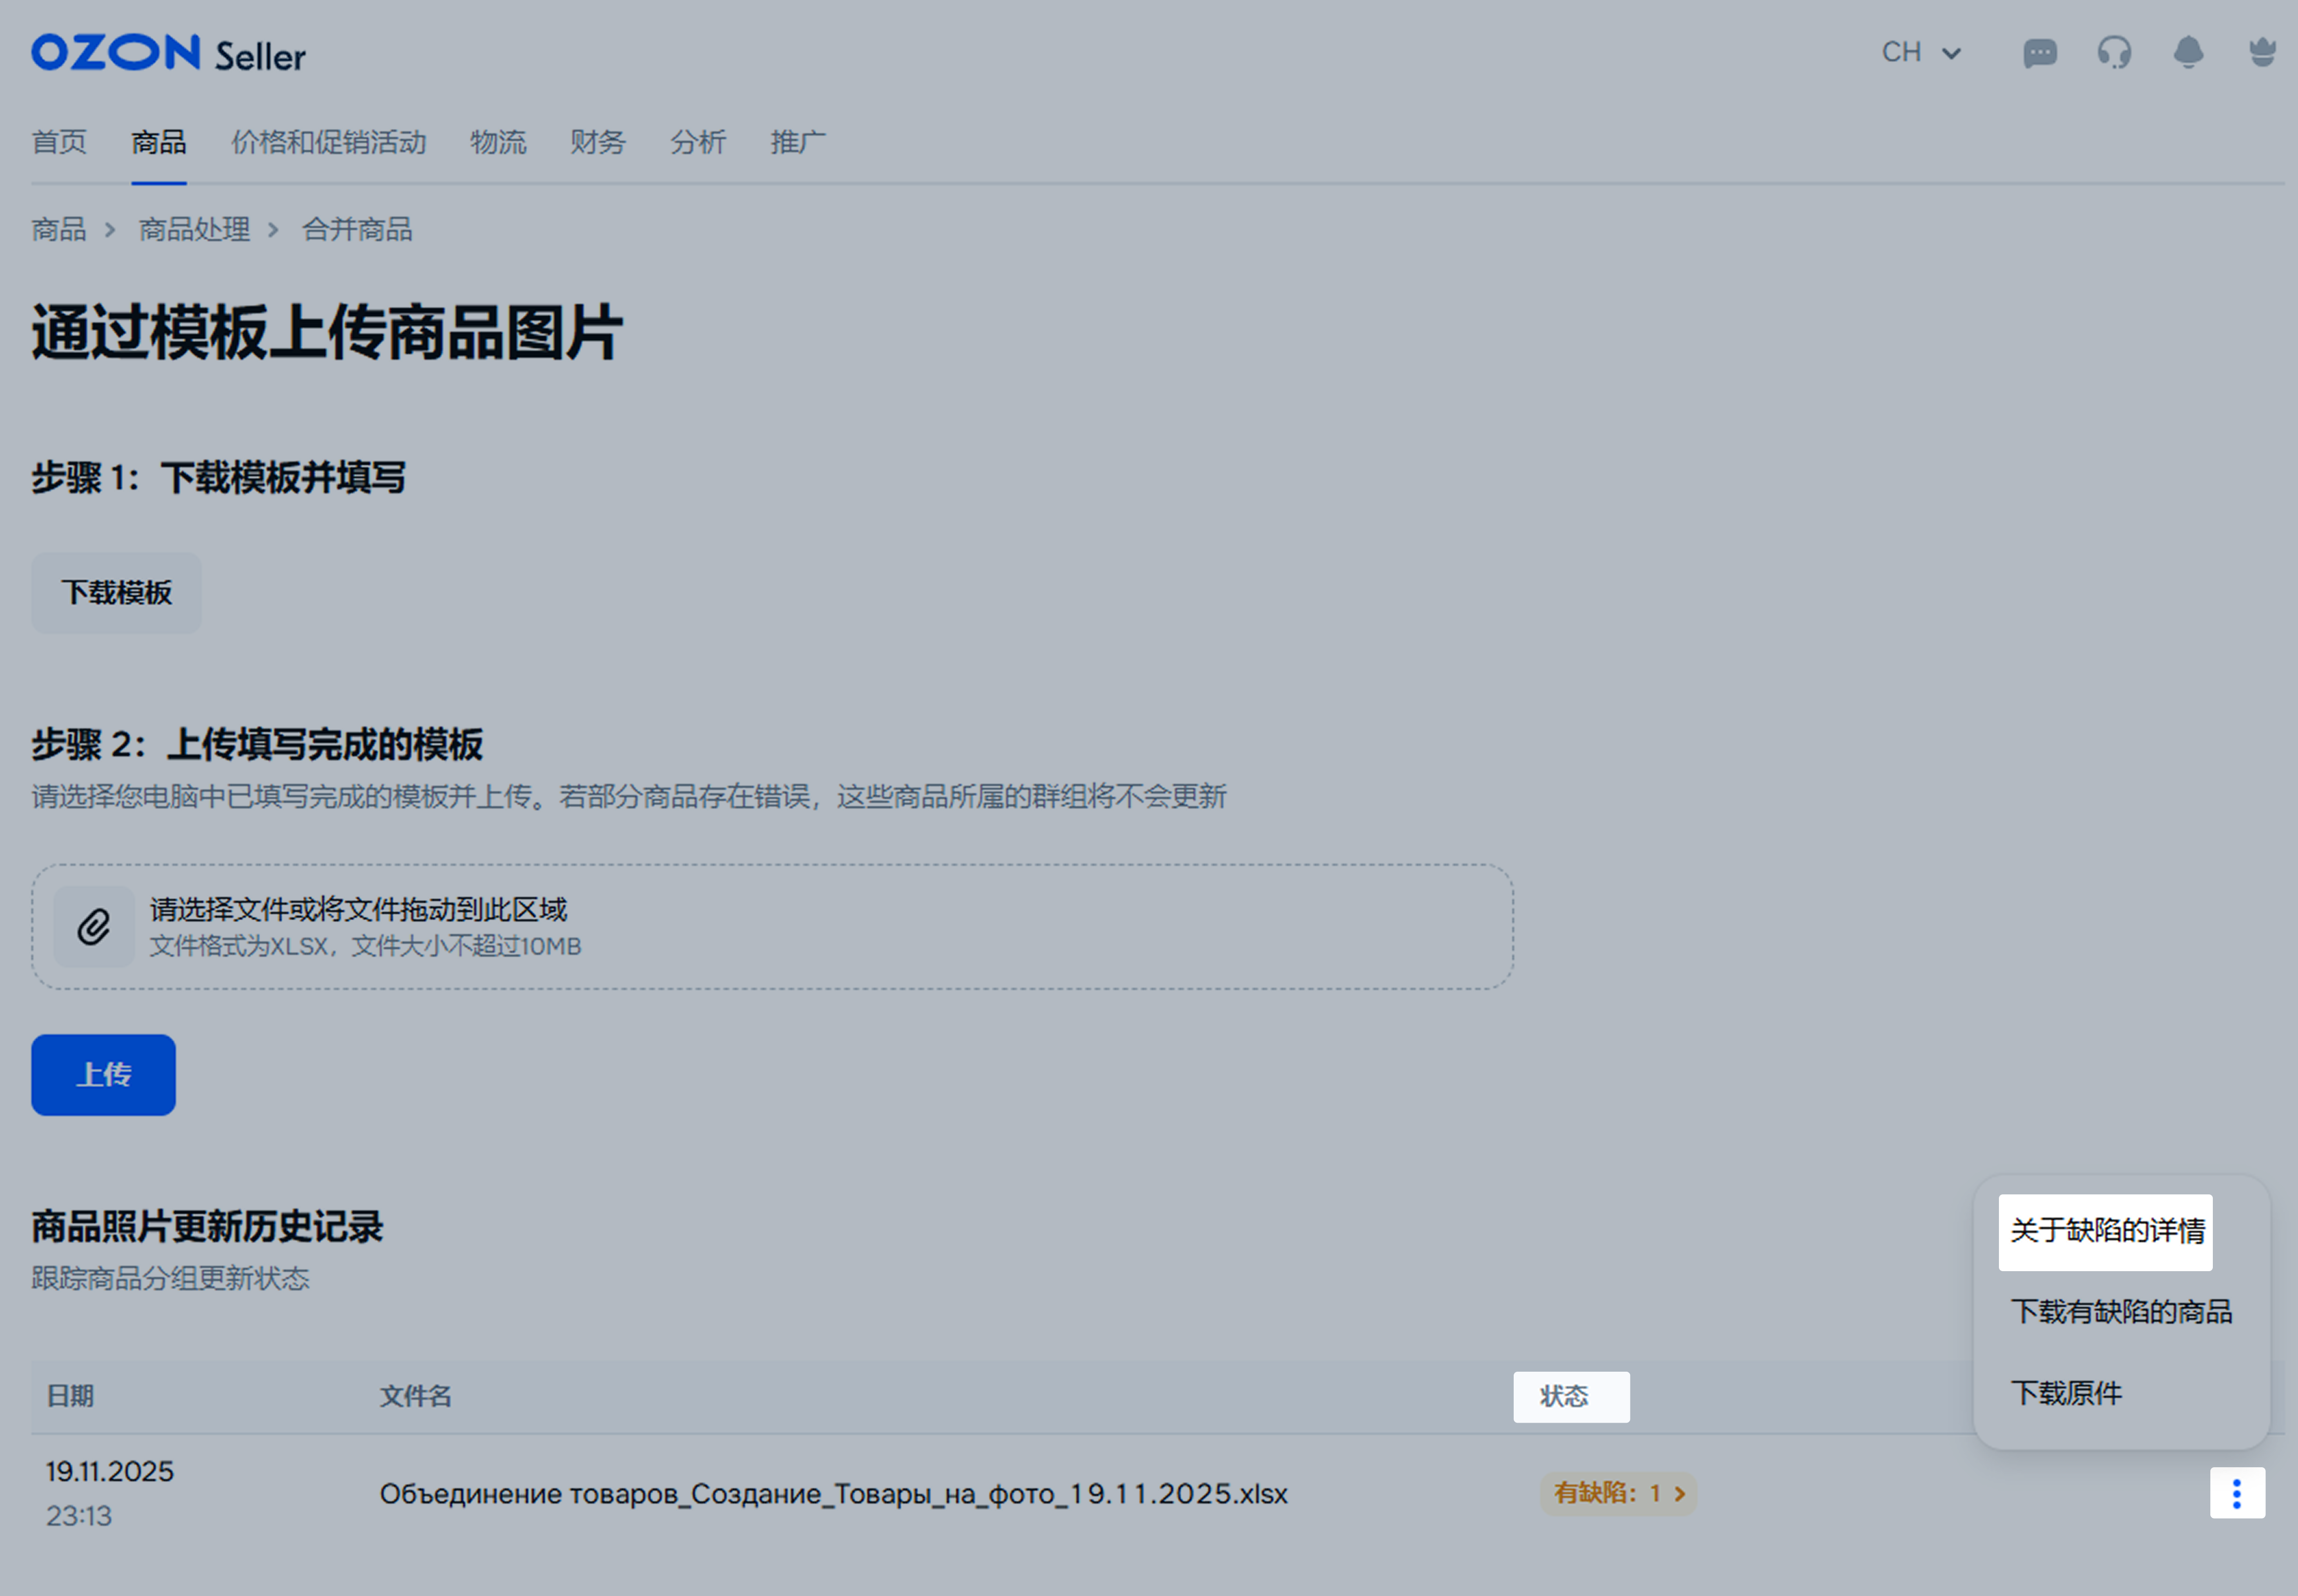Viewport: 2298px width, 1596px height.
Task: Click the paperclip attach file icon
Action: [94, 926]
